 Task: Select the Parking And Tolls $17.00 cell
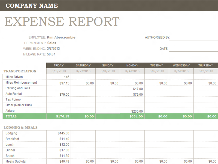(x=138, y=88)
